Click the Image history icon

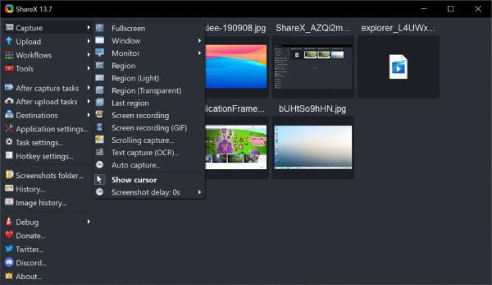(9, 202)
